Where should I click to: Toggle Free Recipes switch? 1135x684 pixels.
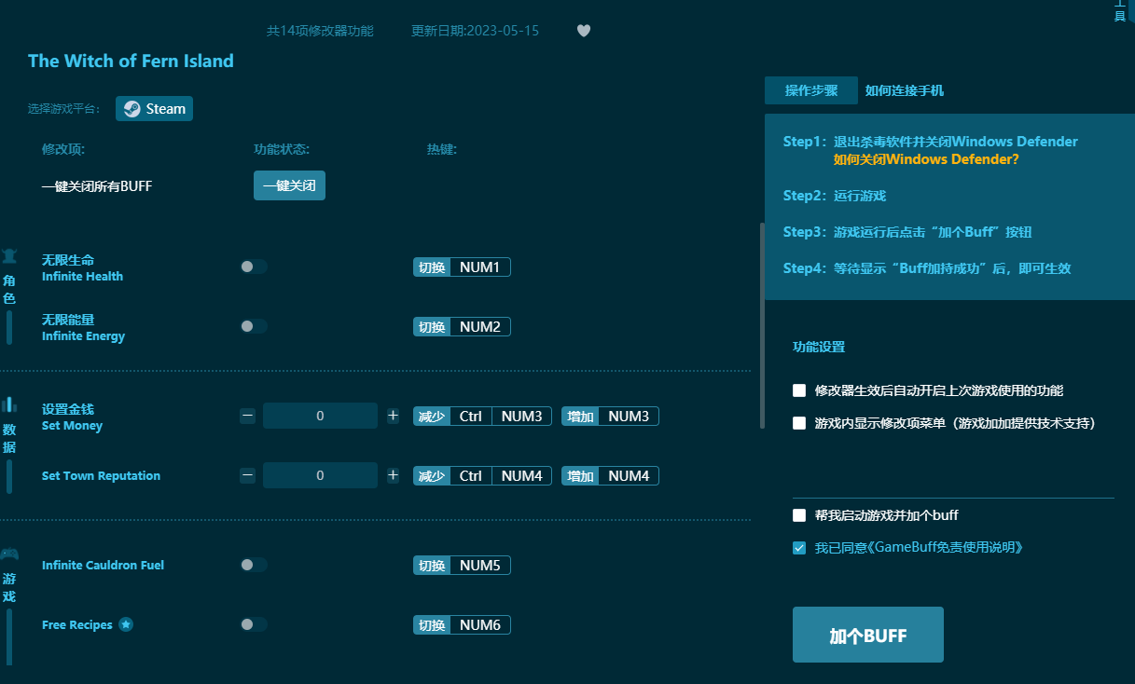tap(253, 624)
